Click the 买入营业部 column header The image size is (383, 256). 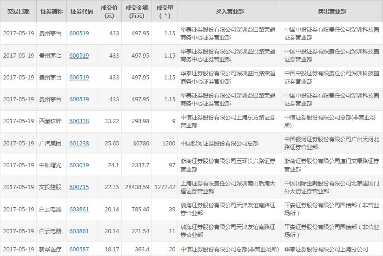pos(230,12)
